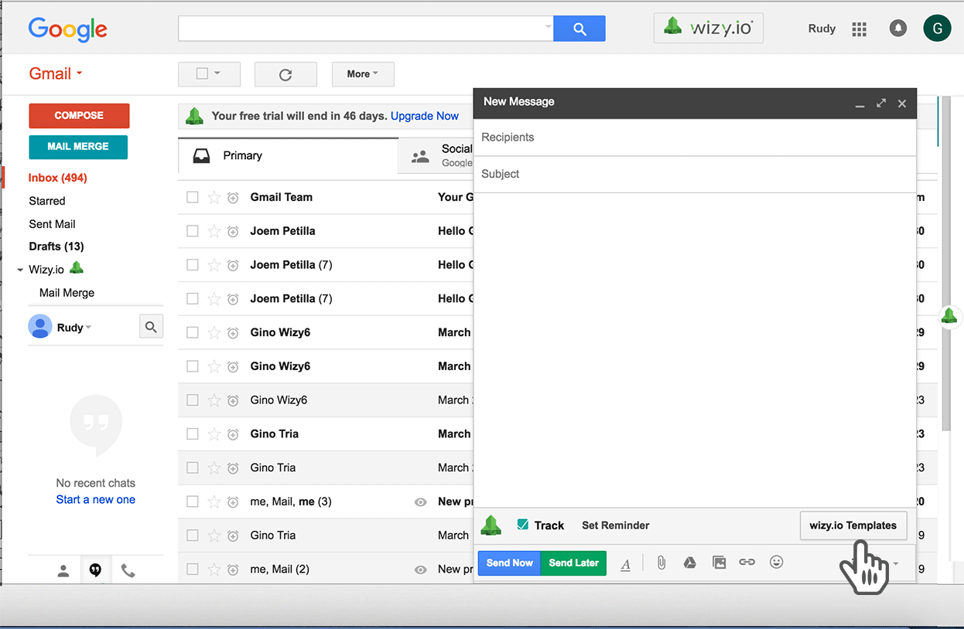Tick the checkbox on me, Mail, me (3) row
Screen dimensions: 964x629
pyautogui.click(x=193, y=501)
